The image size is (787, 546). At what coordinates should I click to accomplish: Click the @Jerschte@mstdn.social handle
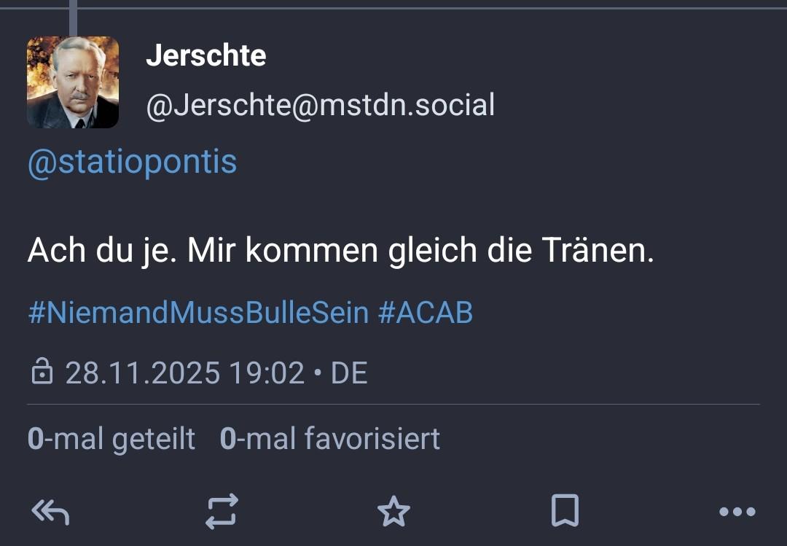[321, 105]
